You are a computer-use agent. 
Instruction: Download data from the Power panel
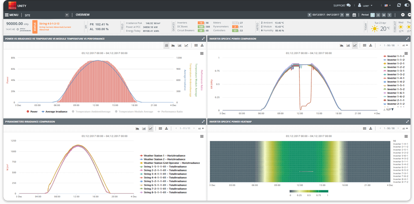(202, 45)
